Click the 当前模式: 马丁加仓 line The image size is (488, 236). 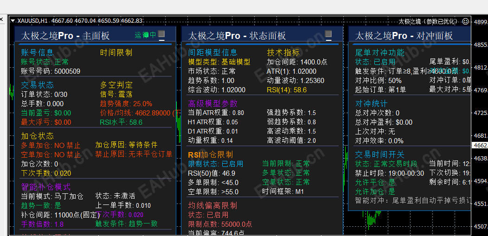coord(52,196)
